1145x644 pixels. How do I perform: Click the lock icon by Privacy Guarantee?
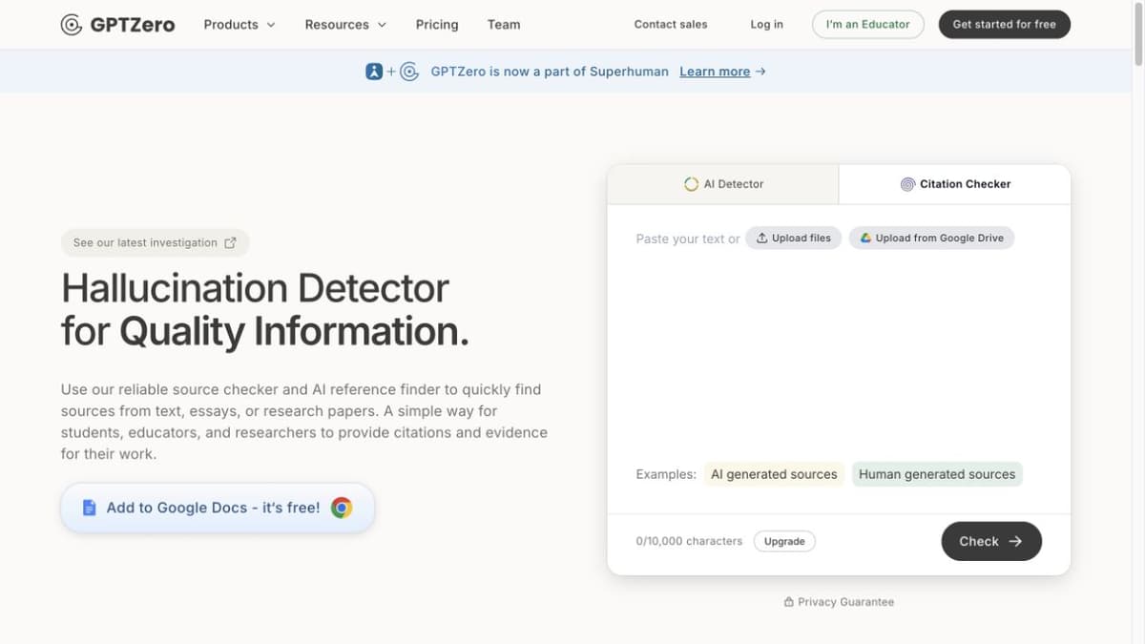pos(788,602)
